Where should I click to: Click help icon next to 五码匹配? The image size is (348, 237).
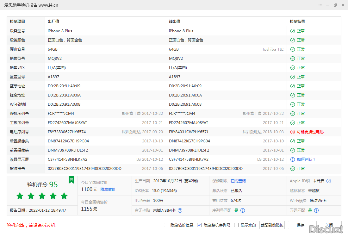pos(316,210)
